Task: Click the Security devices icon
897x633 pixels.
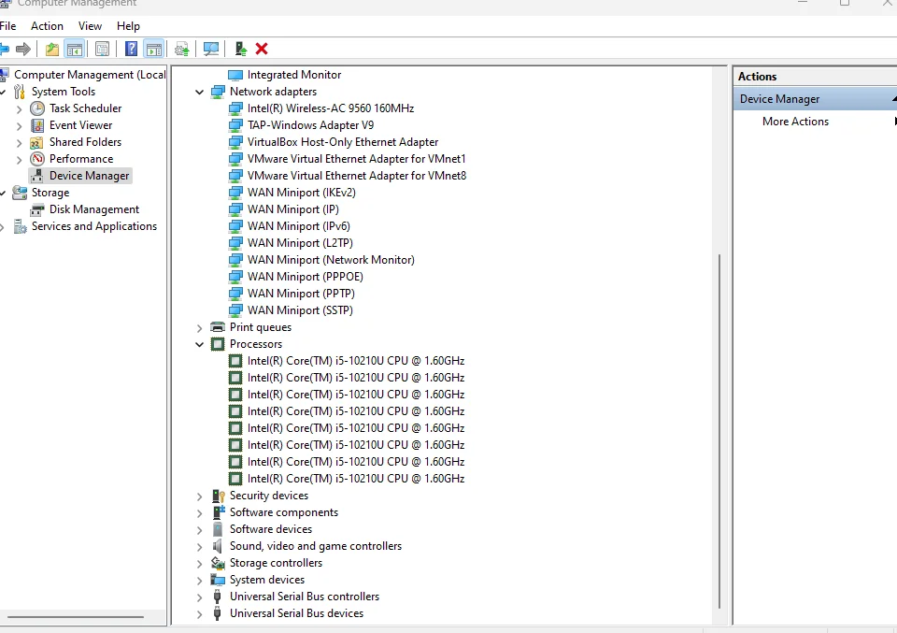Action: pyautogui.click(x=218, y=496)
